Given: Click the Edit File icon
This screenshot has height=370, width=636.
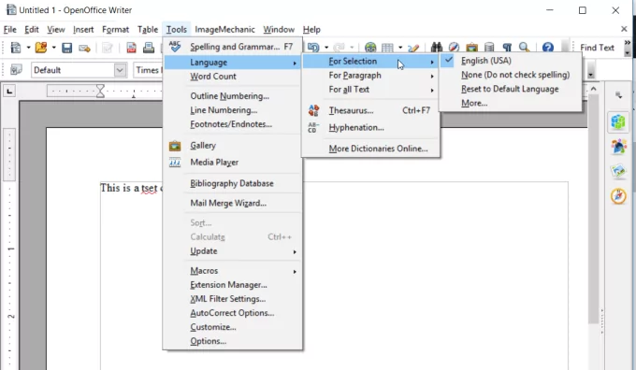Looking at the screenshot, I should point(107,49).
